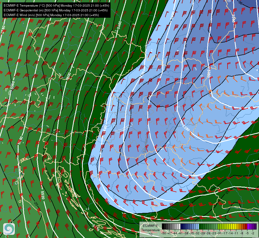Click the 5460 geopotential contour label
The height and width of the screenshot is (238, 259).
119,25
